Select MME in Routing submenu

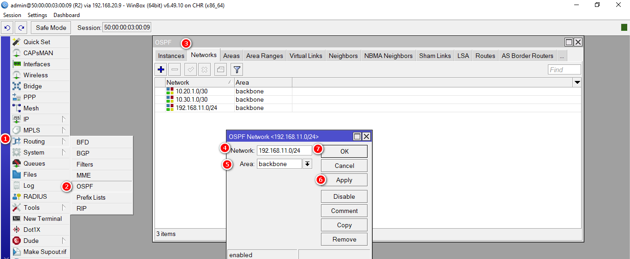[x=102, y=175]
